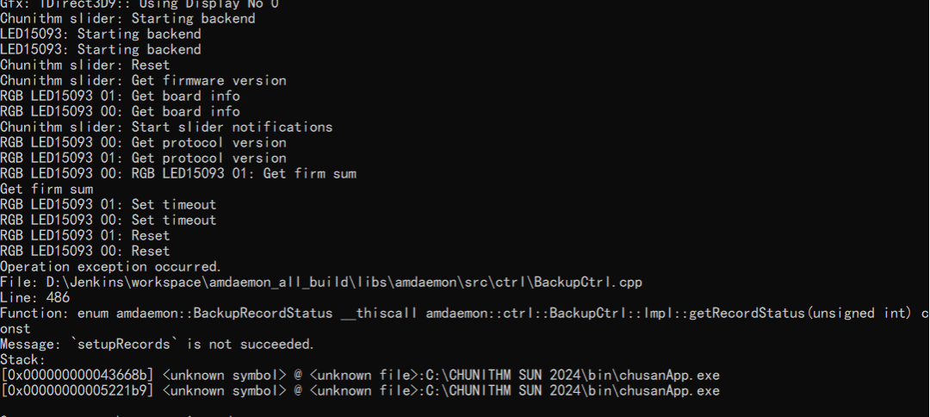
Task: Click "RGB LED15093 00: Get board info"
Action: coord(120,111)
